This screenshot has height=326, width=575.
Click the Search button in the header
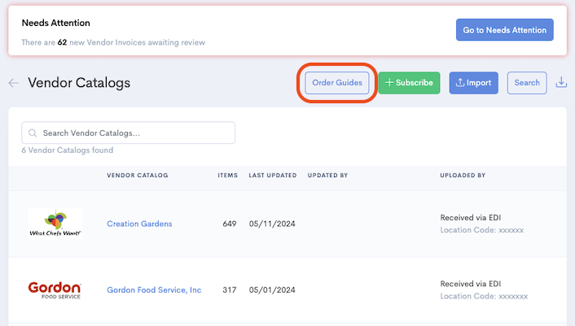526,83
